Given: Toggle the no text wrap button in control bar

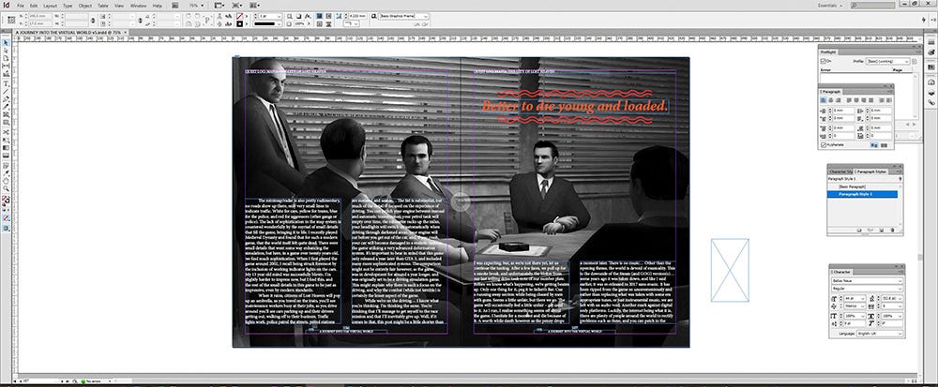Looking at the screenshot, I should coord(320,16).
